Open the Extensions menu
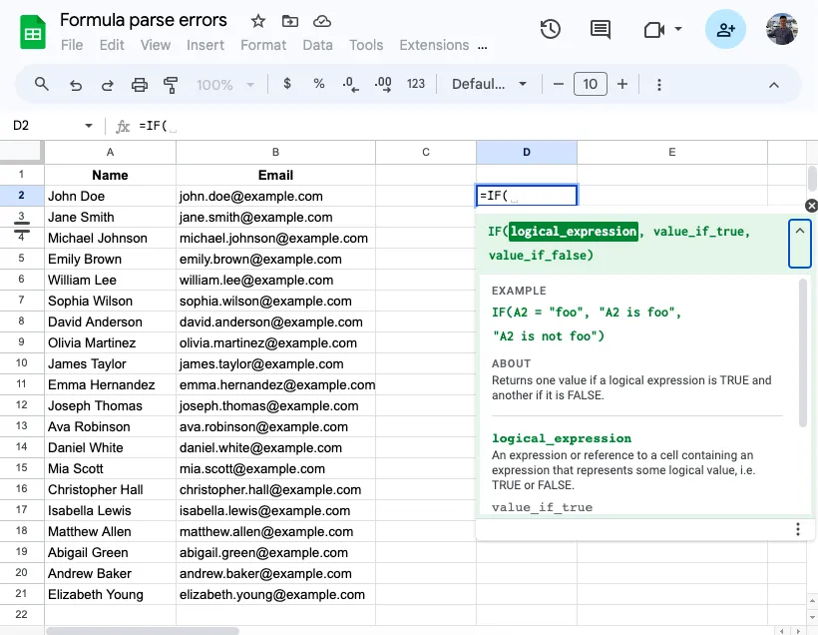Viewport: 818px width, 635px height. [434, 45]
